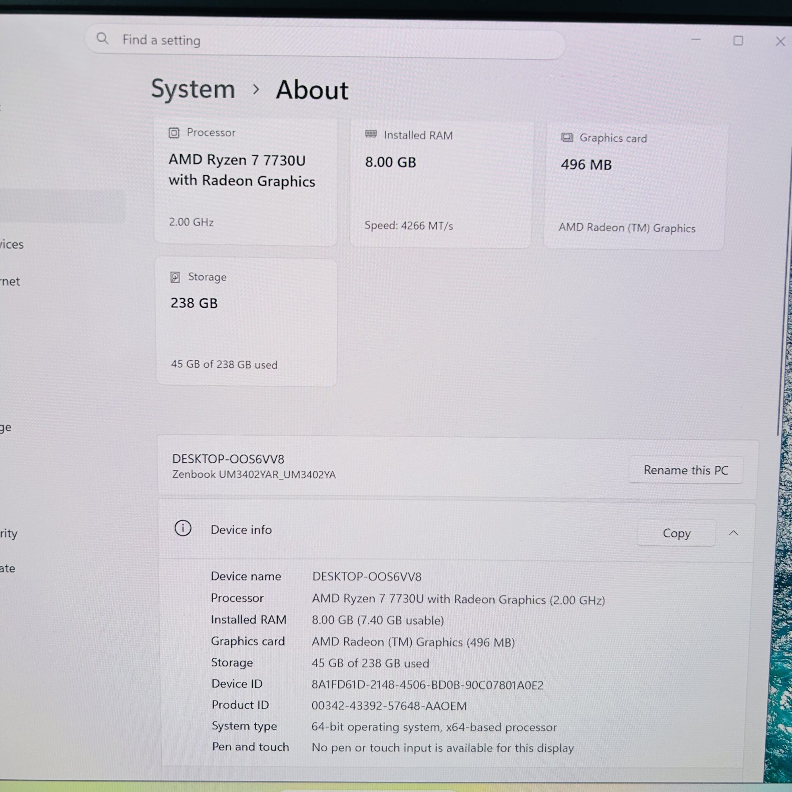Close the Settings window

coord(780,41)
